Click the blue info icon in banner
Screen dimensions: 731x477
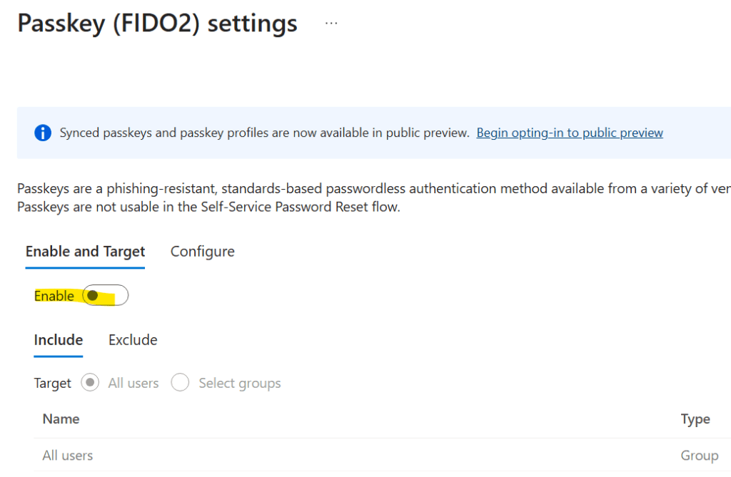(x=43, y=133)
